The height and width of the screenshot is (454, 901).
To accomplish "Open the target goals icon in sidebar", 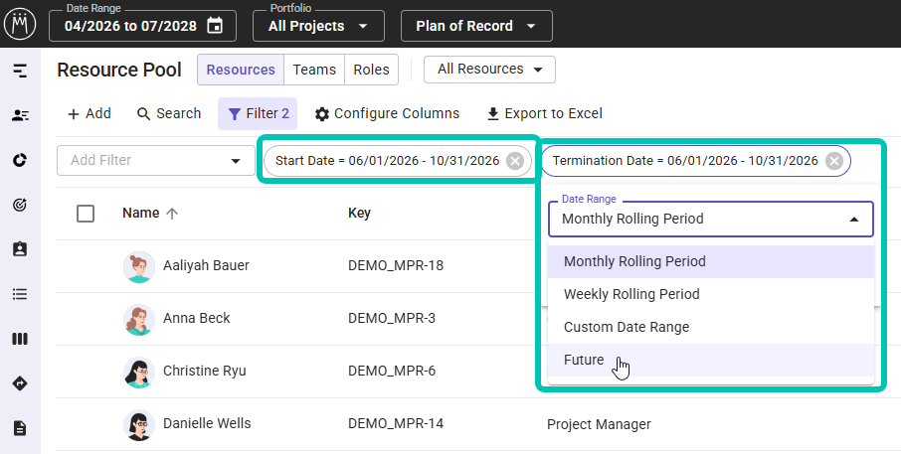I will tap(20, 205).
